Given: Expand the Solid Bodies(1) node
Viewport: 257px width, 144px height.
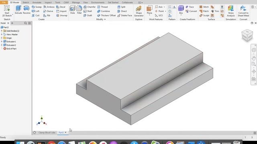Looking at the screenshot, I should [x=2, y=31].
